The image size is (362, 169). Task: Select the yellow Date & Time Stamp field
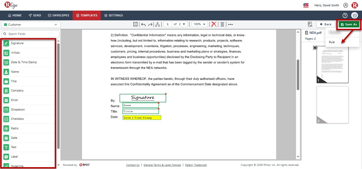point(142,117)
